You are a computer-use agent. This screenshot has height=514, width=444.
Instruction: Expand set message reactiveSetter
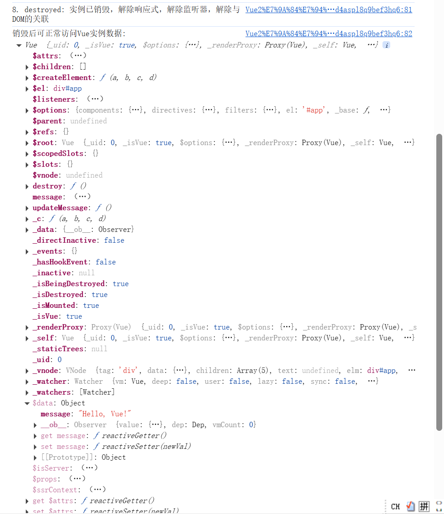(35, 447)
